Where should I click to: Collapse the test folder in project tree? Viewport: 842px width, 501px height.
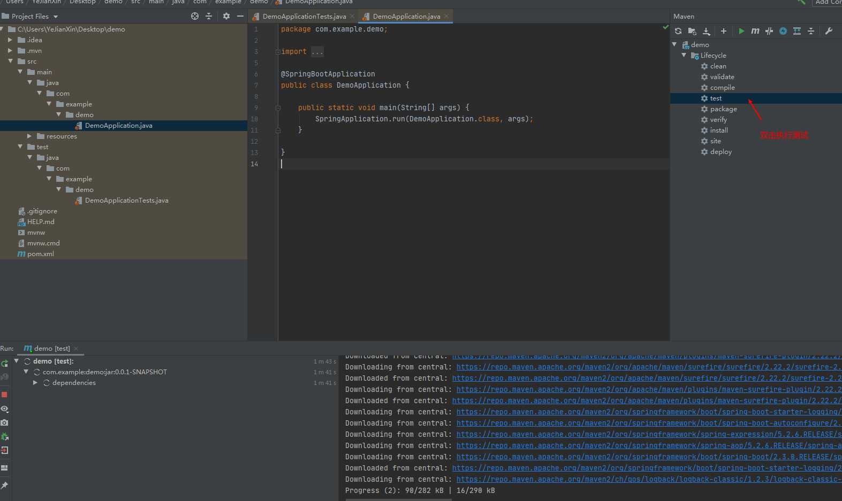(20, 147)
